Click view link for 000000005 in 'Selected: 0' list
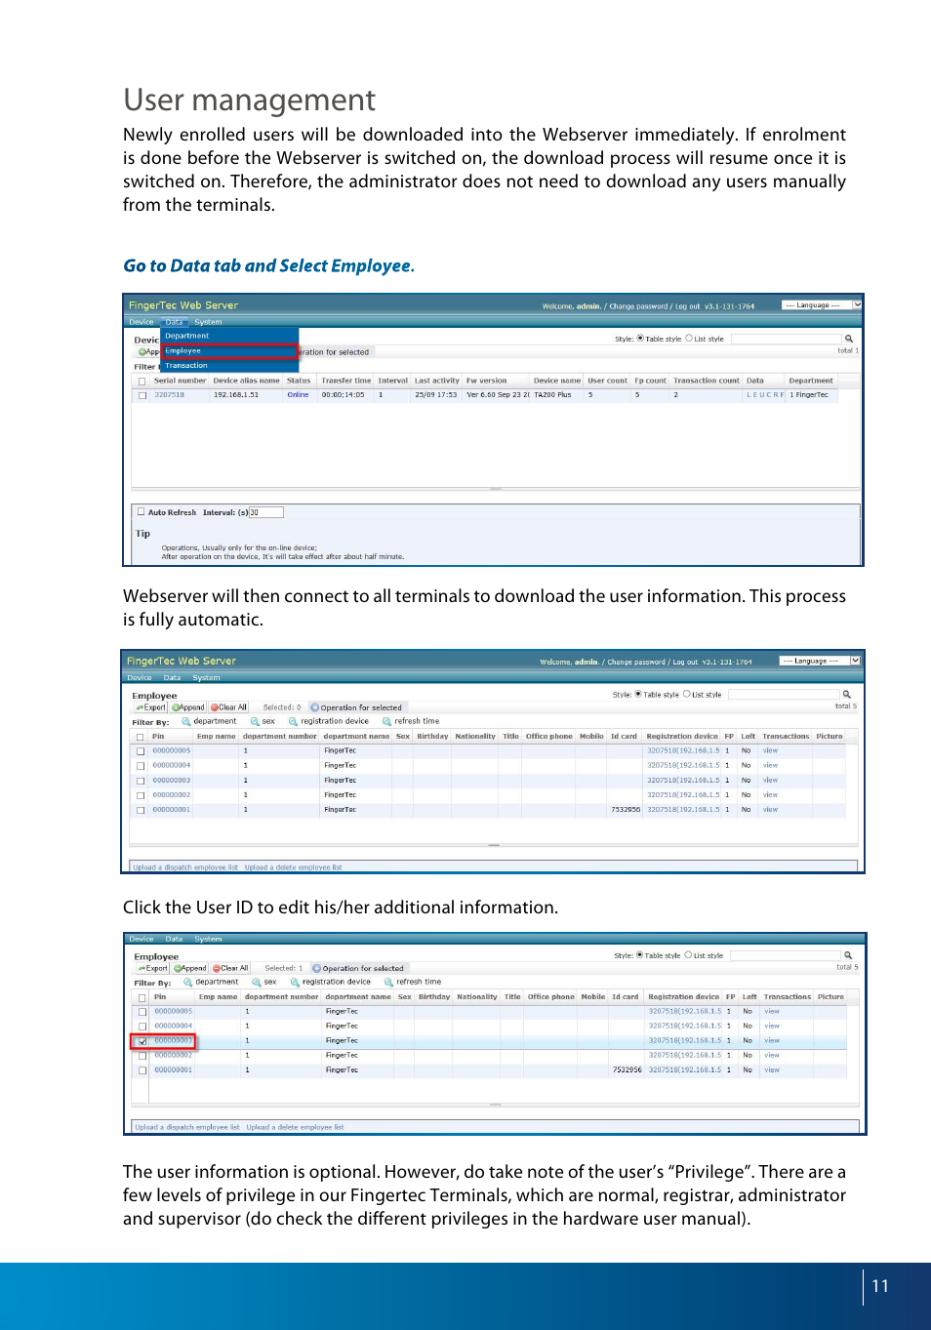Viewport: 931px width, 1330px height. [770, 751]
